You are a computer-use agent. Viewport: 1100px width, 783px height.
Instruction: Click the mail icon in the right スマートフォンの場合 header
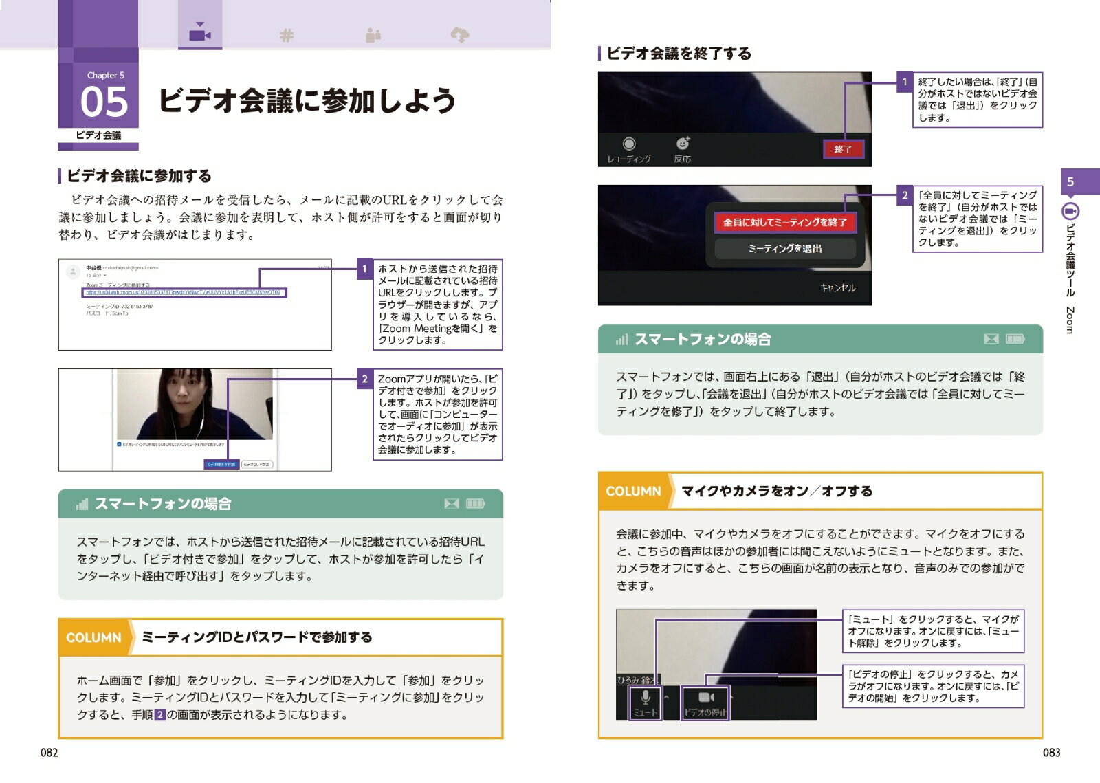991,339
